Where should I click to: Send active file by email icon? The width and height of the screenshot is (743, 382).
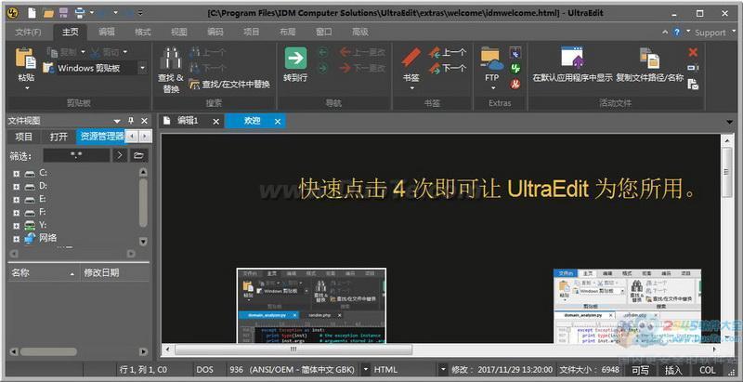pos(693,85)
